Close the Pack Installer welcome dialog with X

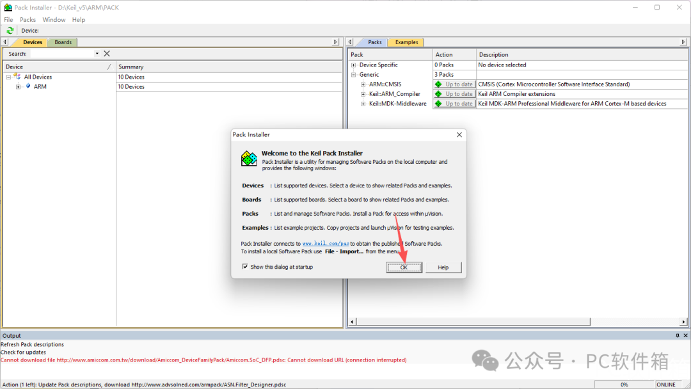click(459, 134)
